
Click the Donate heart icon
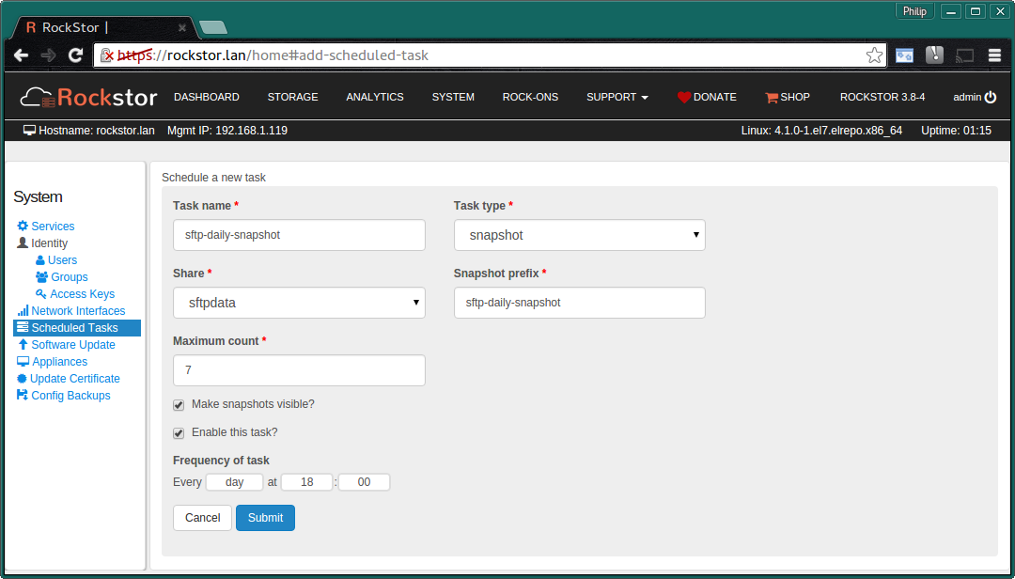(684, 97)
